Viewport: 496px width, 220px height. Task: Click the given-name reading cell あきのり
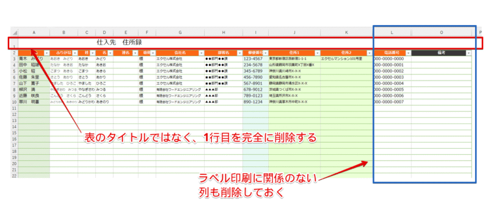coord(104,102)
